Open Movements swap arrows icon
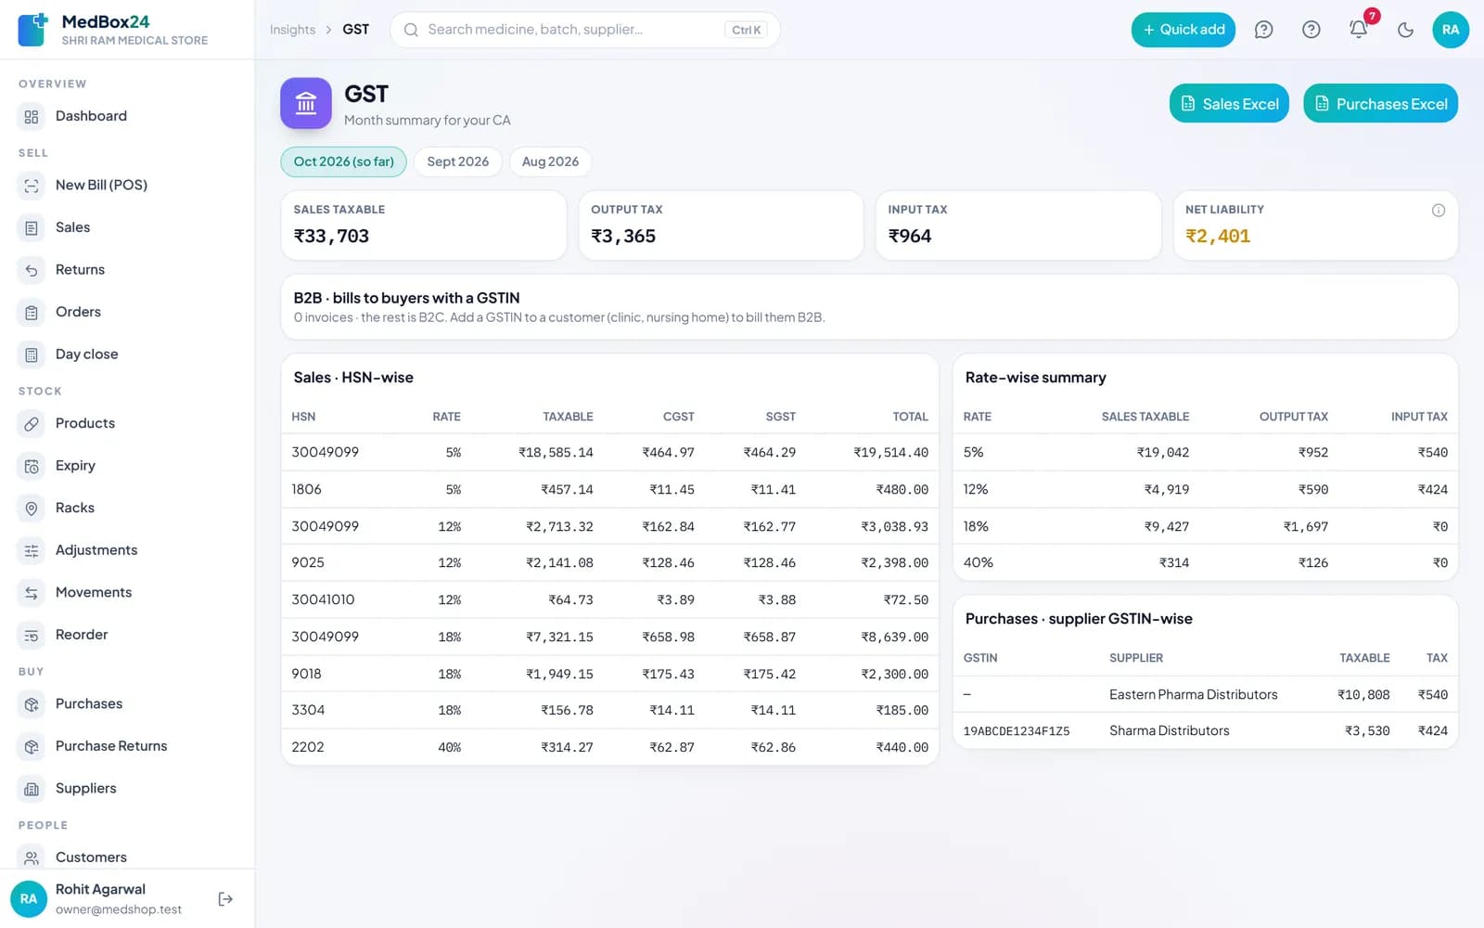This screenshot has height=928, width=1484. coord(32,593)
